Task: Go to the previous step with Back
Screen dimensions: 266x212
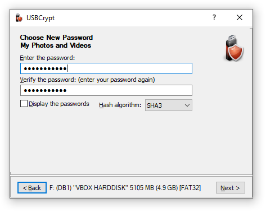Action: tap(32, 188)
